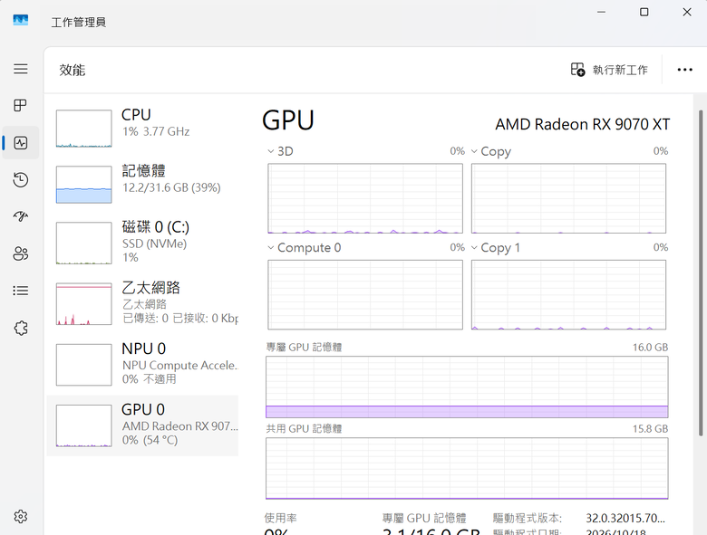Screen dimensions: 707x535
Task: Click the 乙太網路 mini graph thumbnail
Action: click(x=84, y=303)
